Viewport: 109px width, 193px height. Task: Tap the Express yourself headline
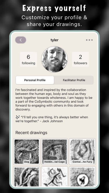coord(54,8)
